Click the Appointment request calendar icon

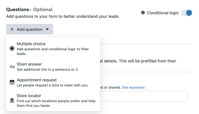coord(12,82)
